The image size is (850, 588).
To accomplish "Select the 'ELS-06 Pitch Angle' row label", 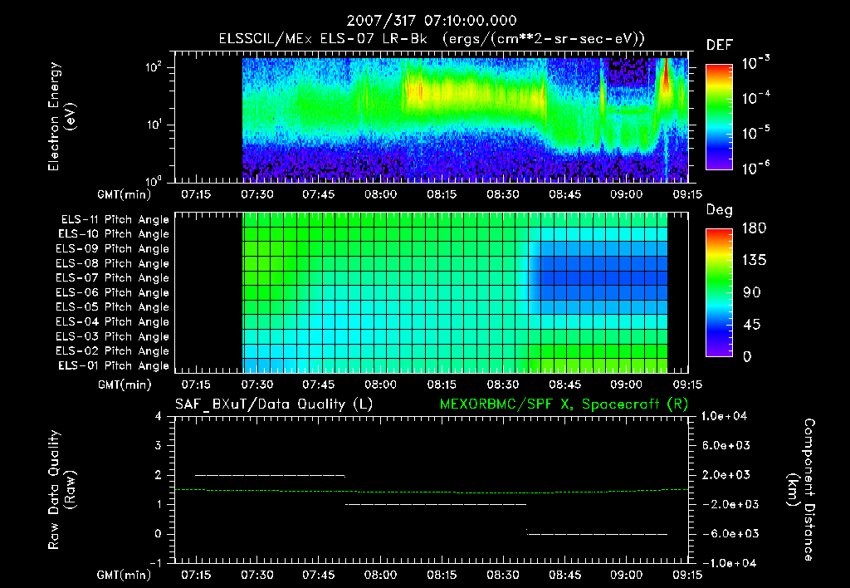I will tap(113, 293).
